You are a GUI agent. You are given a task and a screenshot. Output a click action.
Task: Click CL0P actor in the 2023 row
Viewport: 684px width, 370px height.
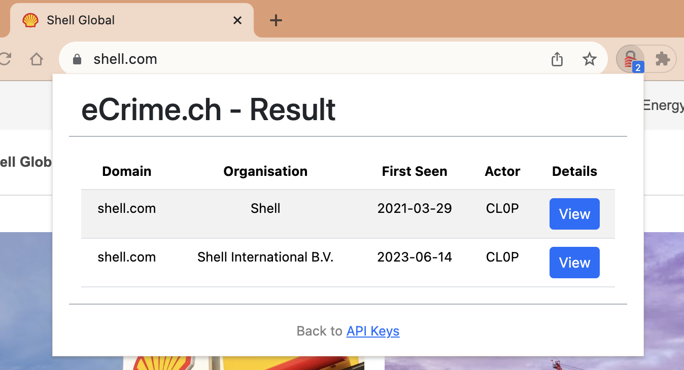502,257
